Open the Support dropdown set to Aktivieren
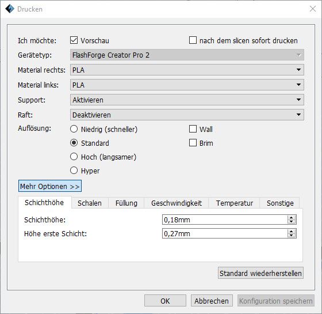Image resolution: width=322 pixels, height=314 pixels. tap(187, 100)
